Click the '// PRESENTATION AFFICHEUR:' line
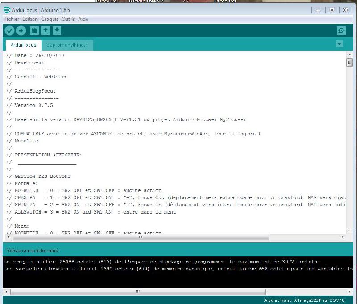The width and height of the screenshot is (357, 304). pyautogui.click(x=44, y=155)
